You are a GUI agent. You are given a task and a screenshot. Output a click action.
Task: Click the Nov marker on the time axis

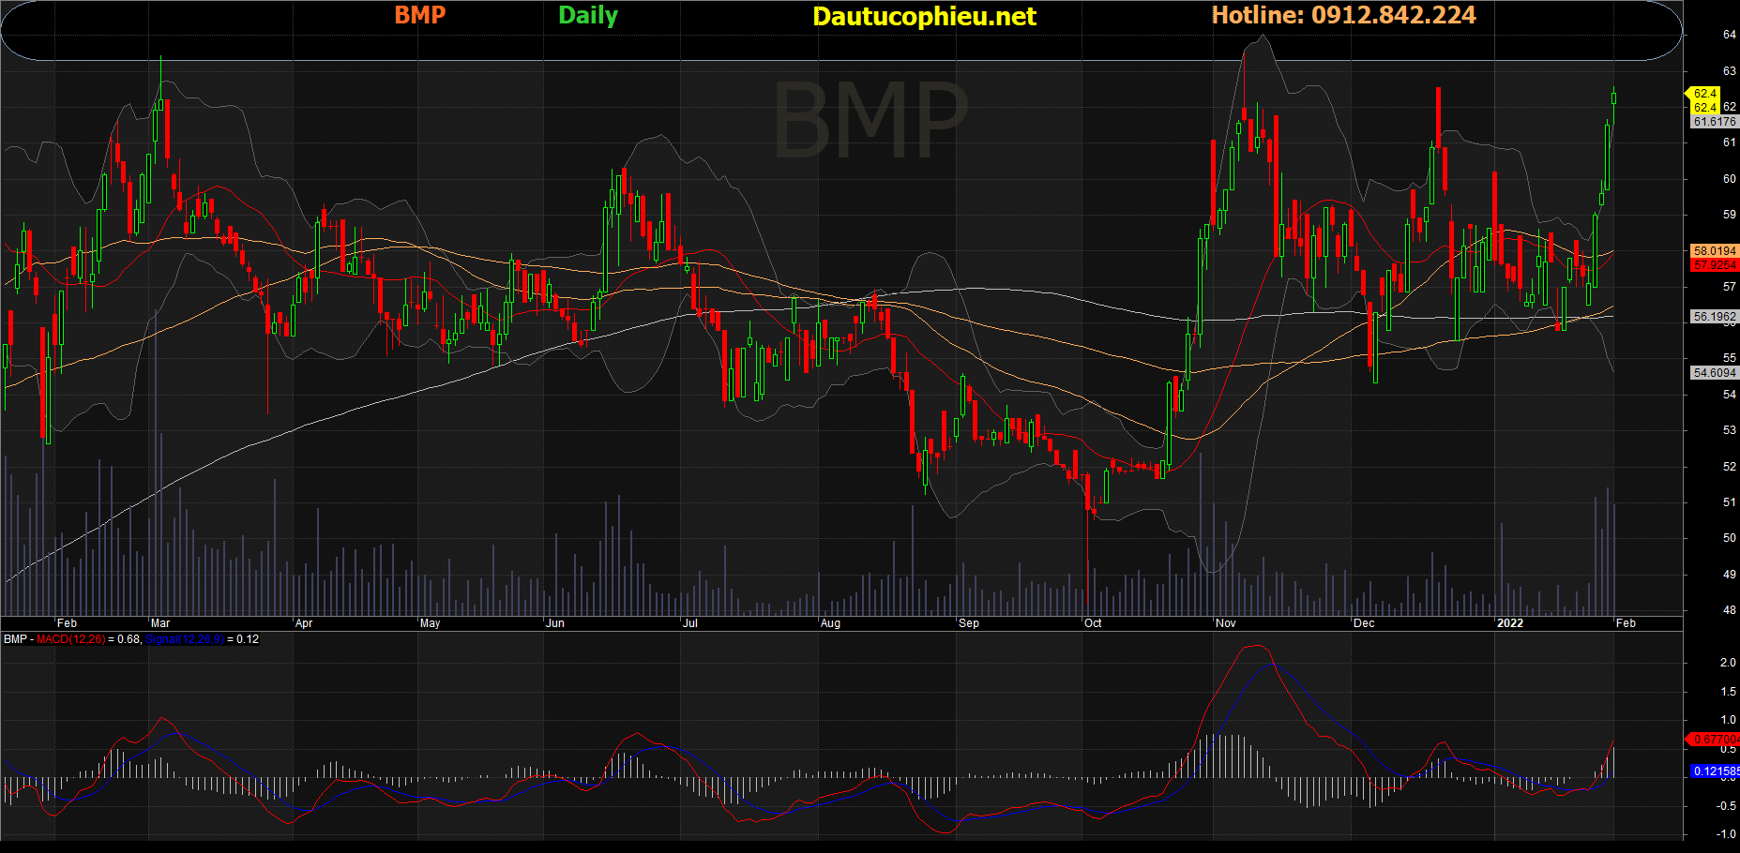[1225, 623]
